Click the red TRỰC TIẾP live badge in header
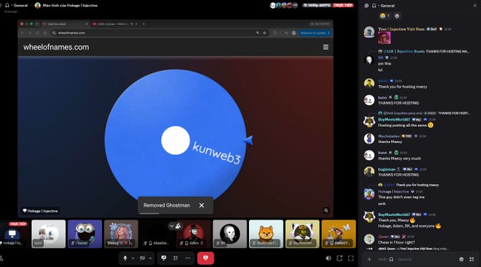The width and height of the screenshot is (481, 267). [343, 5]
